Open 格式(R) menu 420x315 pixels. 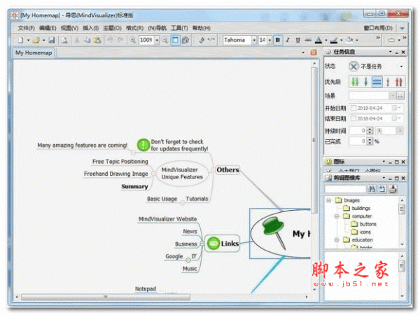[x=134, y=28]
